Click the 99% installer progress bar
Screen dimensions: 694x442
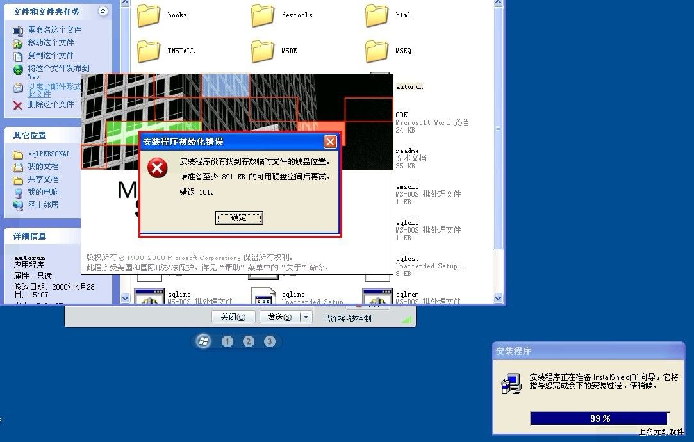pyautogui.click(x=599, y=418)
